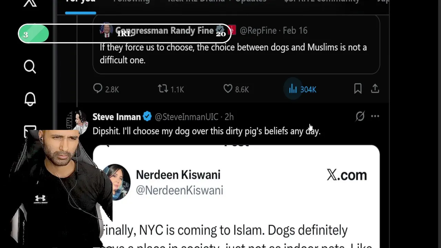Share the post via upload arrow icon
The width and height of the screenshot is (441, 248).
(x=375, y=89)
